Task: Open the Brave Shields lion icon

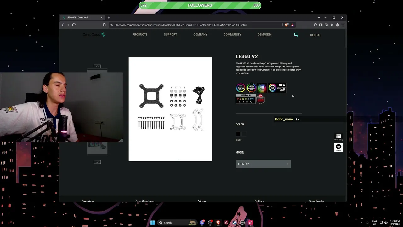Action: point(286,25)
